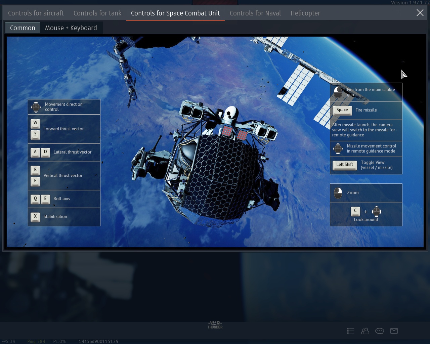The image size is (430, 344).
Task: Click the C key icon for Look around
Action: pos(355,211)
